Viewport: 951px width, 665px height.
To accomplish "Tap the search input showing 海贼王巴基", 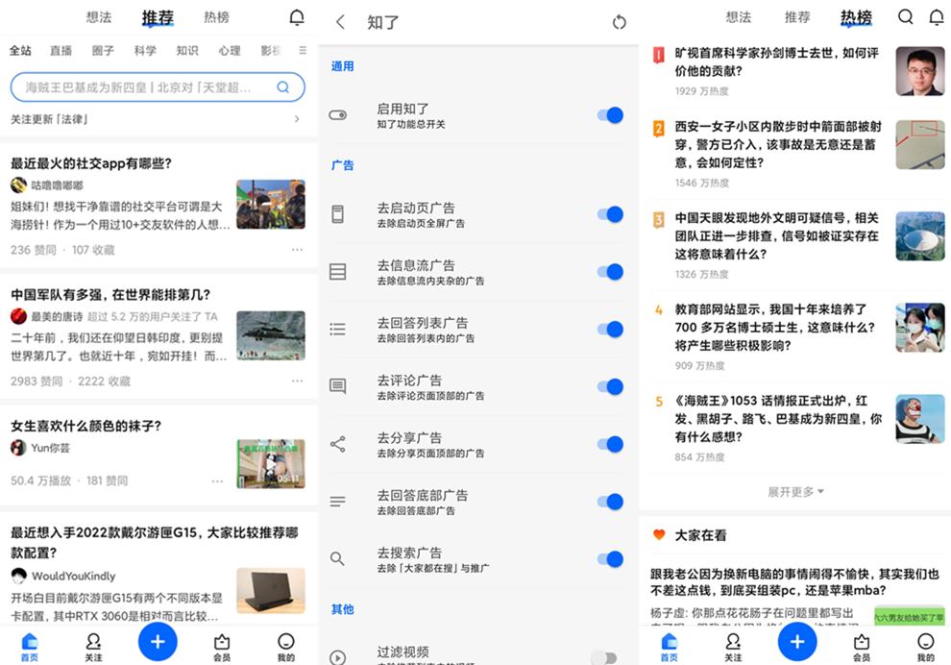I will (144, 86).
